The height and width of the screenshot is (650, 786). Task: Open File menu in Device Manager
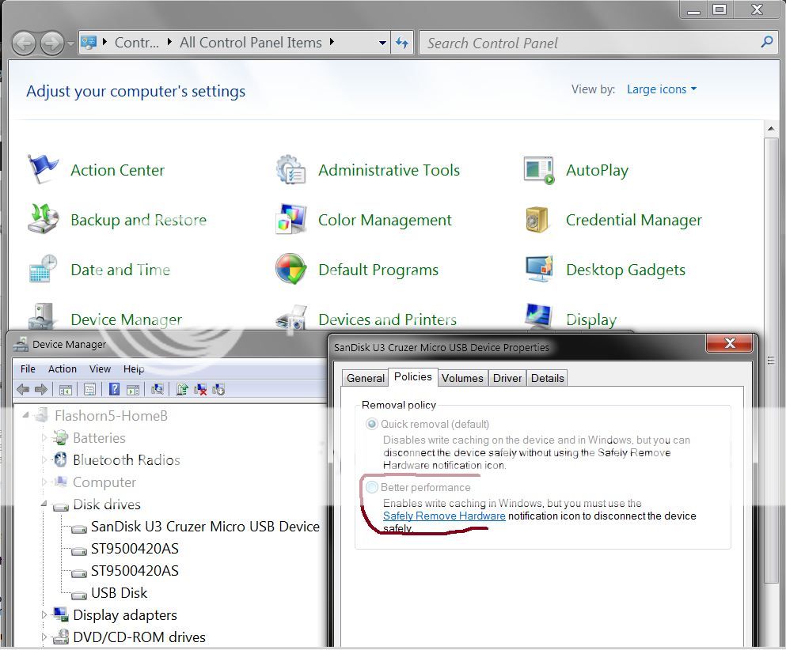click(x=28, y=369)
